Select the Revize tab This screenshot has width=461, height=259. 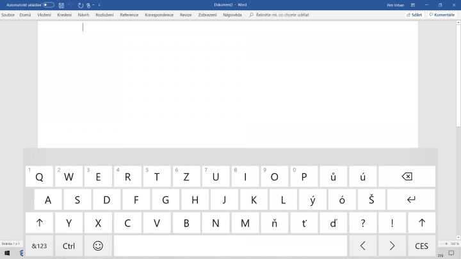(186, 15)
